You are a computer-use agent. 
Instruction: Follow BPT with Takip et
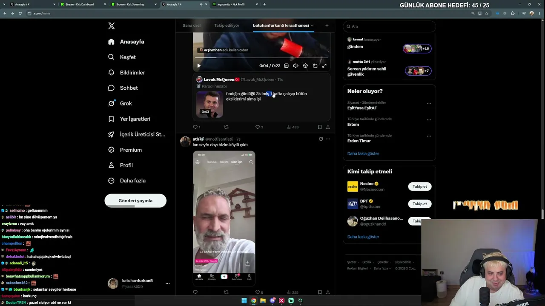(419, 204)
